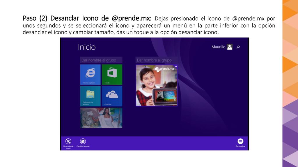298x167 pixels.
Task: Open the Maurilio user account avatar
Action: [230, 47]
